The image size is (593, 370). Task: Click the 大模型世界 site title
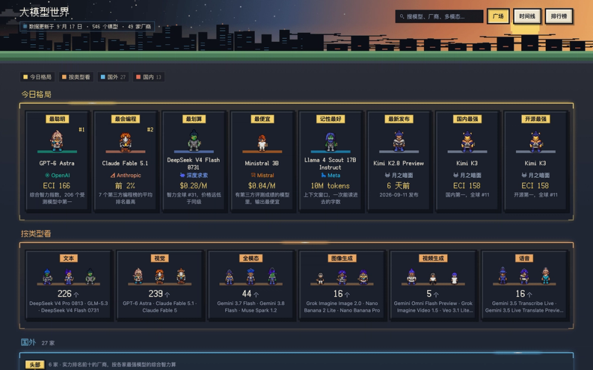pyautogui.click(x=44, y=12)
